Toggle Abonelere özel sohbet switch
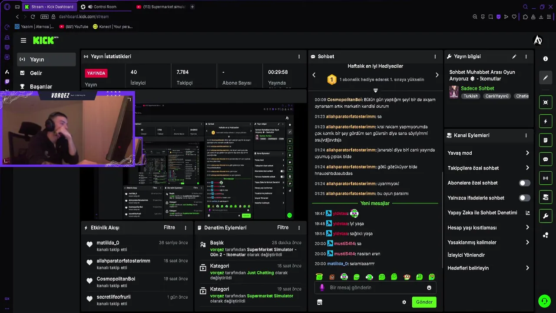The width and height of the screenshot is (556, 313). click(524, 183)
